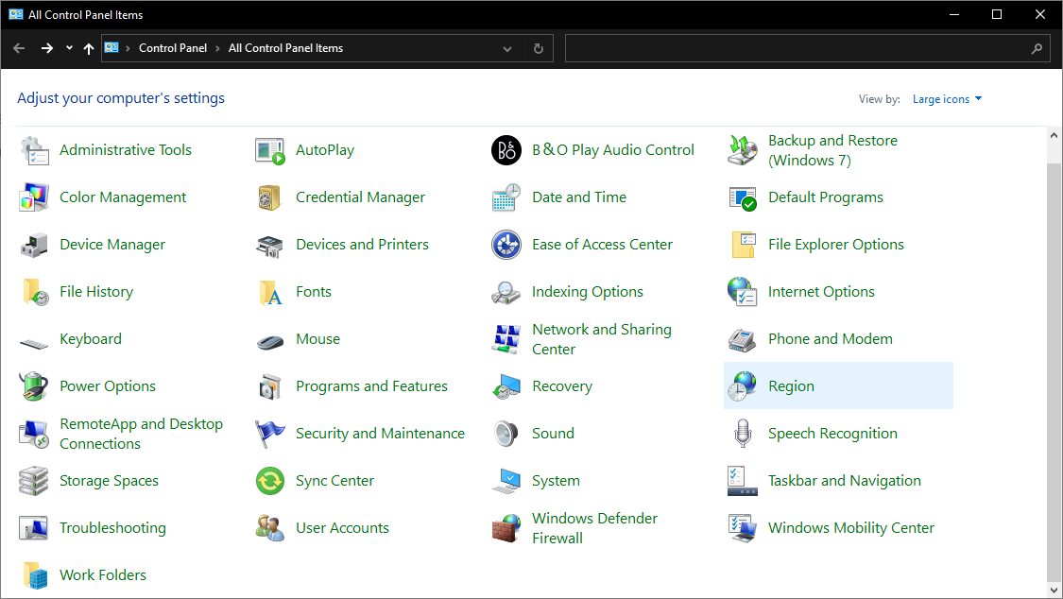Click the Security and Maintenance flag icon

point(270,434)
